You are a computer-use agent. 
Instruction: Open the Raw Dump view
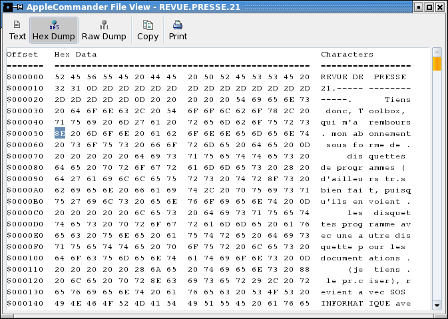[x=104, y=30]
